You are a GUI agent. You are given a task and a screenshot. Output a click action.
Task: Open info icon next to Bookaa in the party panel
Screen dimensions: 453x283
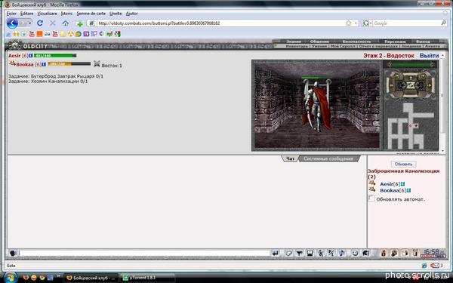coord(44,64)
